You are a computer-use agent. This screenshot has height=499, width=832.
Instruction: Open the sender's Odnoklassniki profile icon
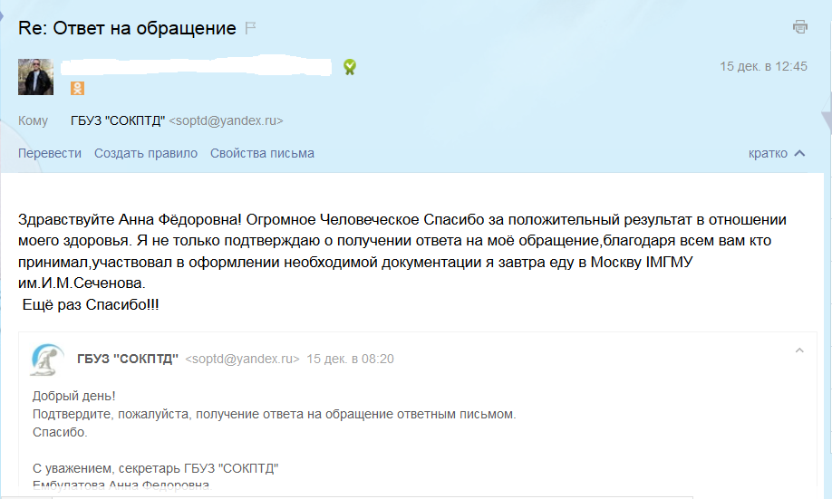[x=78, y=88]
